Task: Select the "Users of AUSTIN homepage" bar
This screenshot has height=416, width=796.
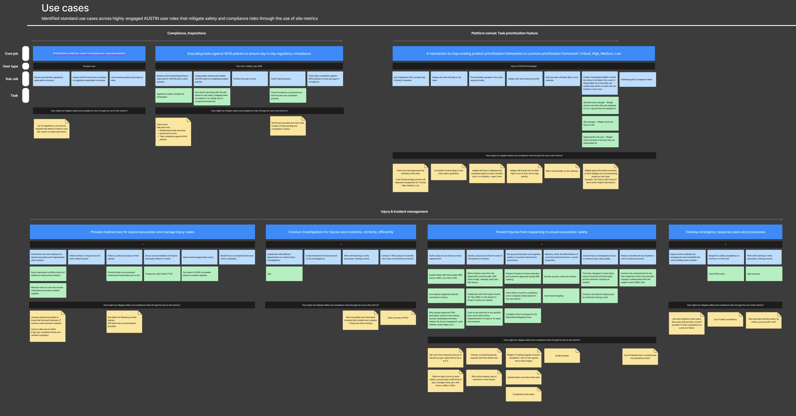Action: pos(524,66)
